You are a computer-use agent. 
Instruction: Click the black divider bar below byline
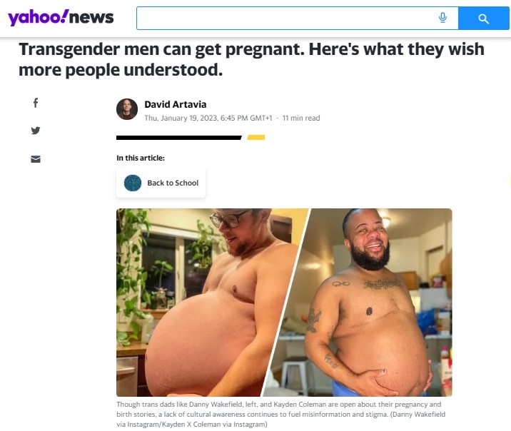click(x=179, y=138)
